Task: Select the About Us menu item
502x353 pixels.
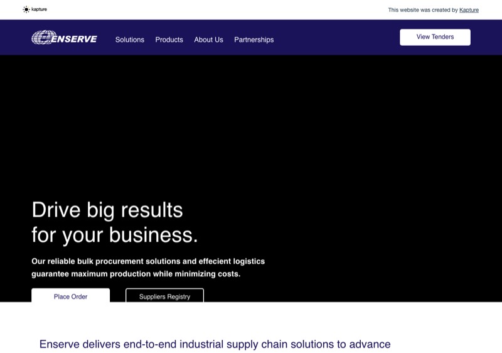Action: coord(208,40)
